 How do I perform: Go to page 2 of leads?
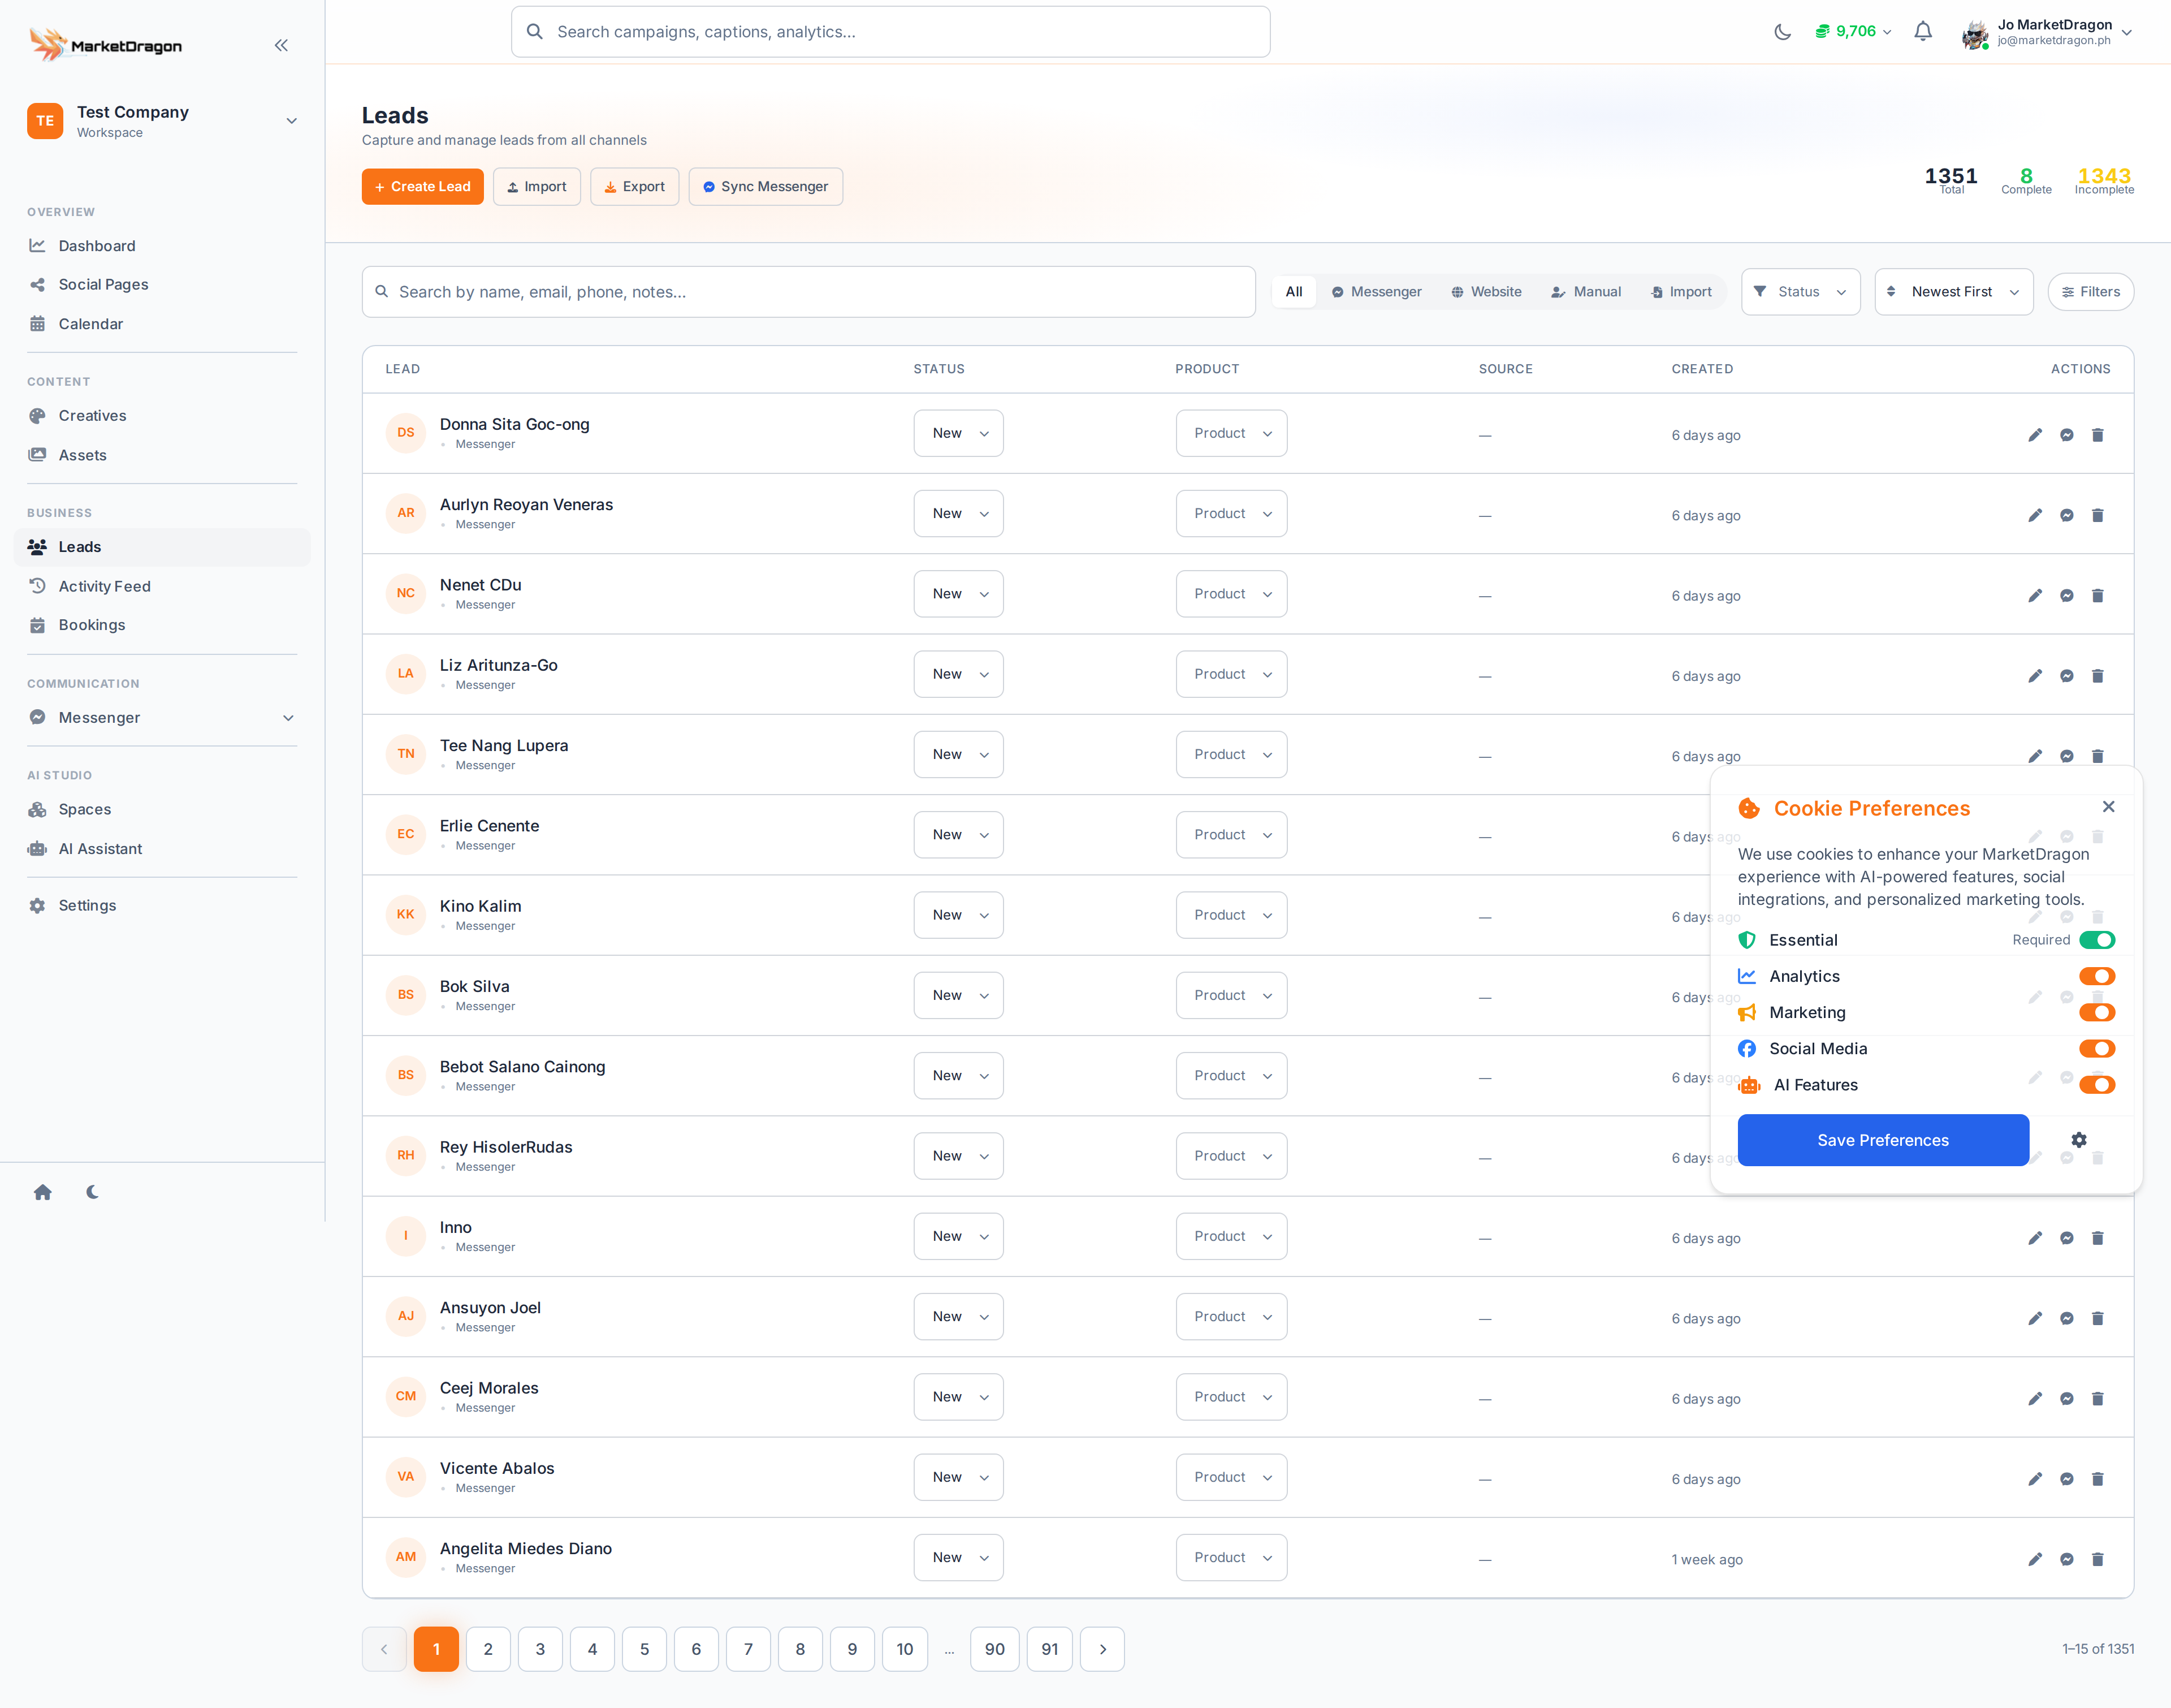pos(488,1649)
